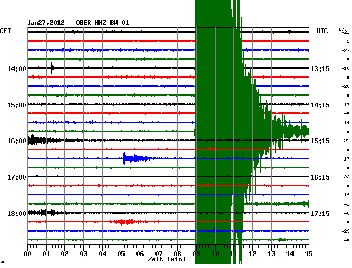
Task: Click the UTC timezone label
Action: 322,31
